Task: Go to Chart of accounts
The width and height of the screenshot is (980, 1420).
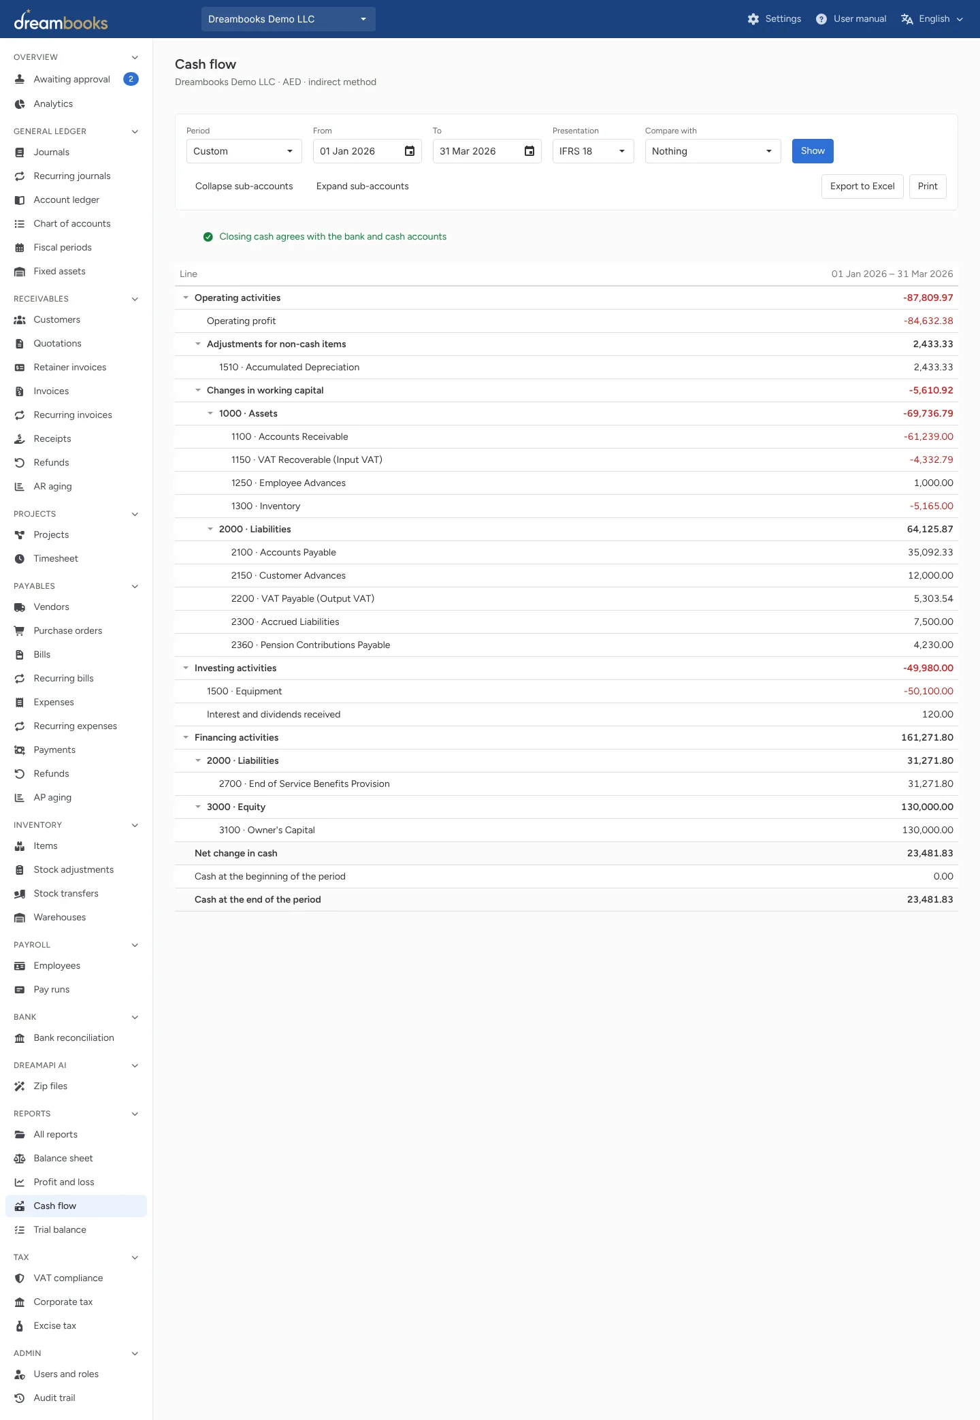Action: click(x=76, y=224)
